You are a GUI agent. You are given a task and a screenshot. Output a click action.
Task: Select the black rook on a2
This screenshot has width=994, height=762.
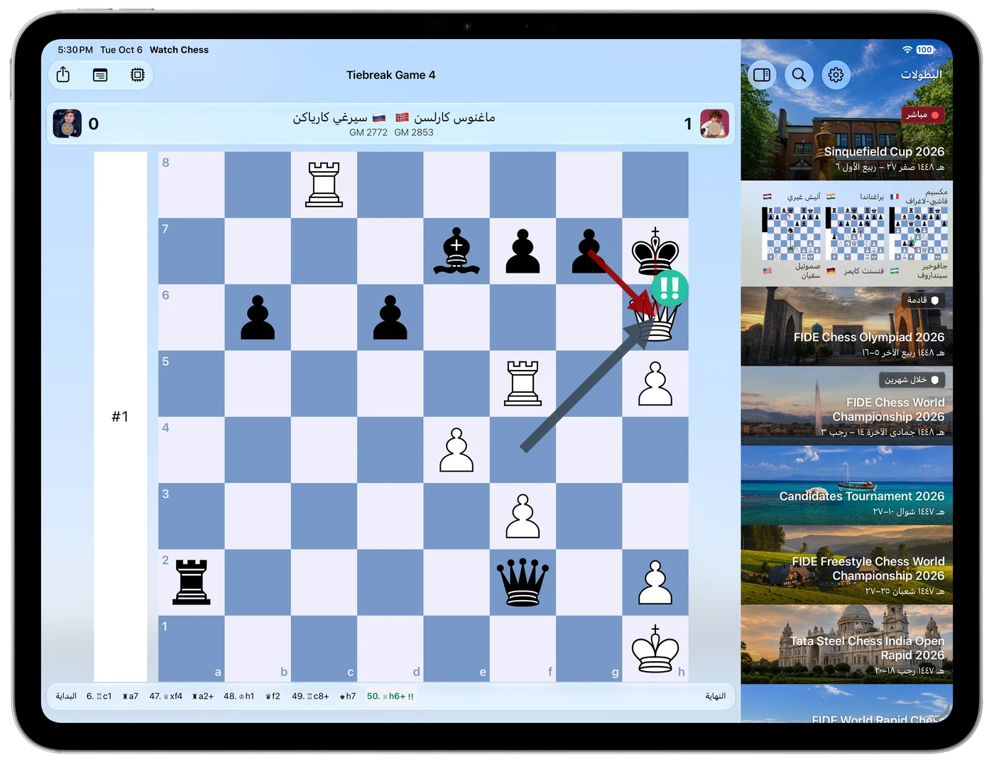(x=192, y=582)
